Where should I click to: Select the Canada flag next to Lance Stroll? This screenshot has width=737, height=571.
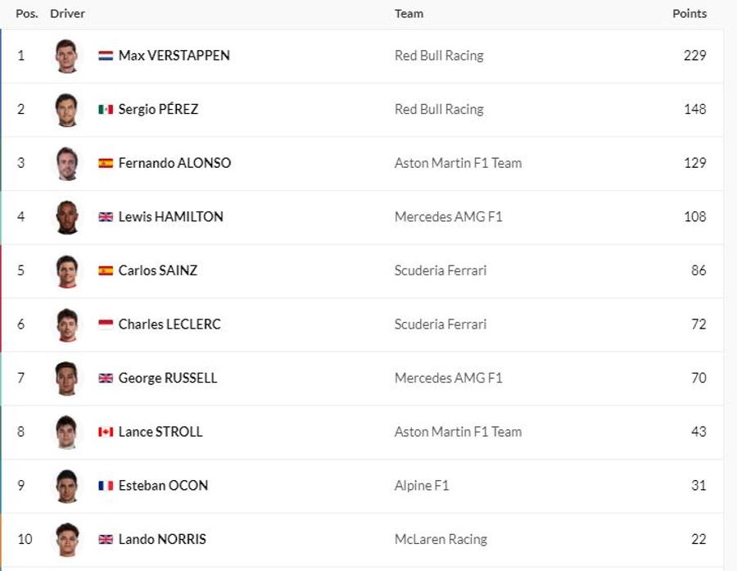coord(106,431)
